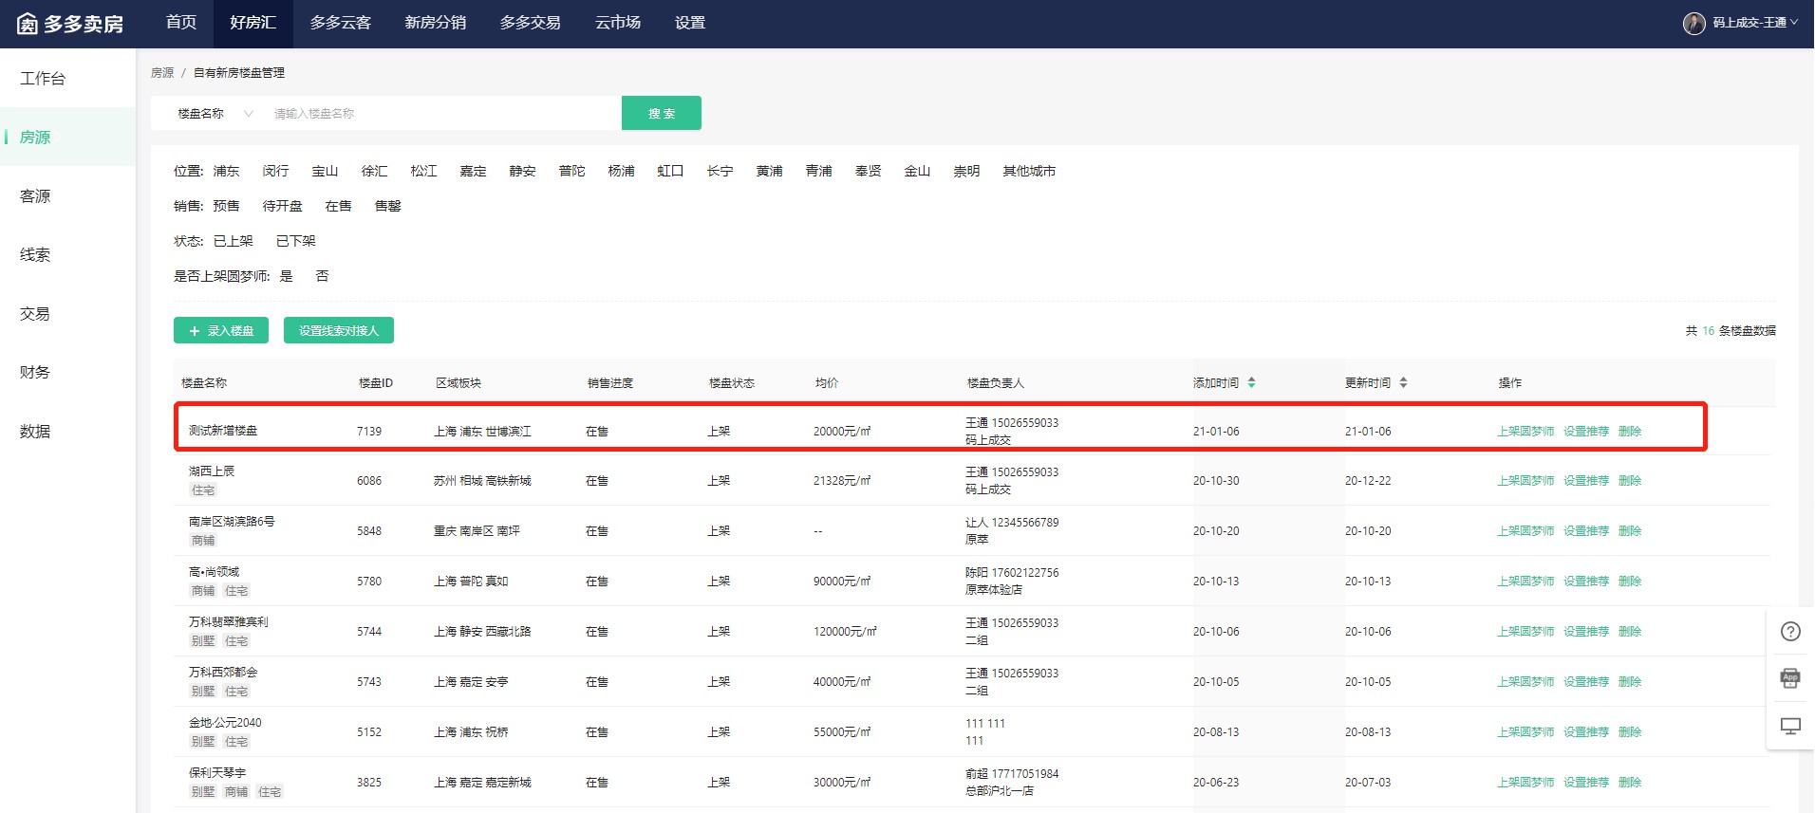Click 删除 for 万科翡翠雅宾利 row
Image resolution: width=1815 pixels, height=813 pixels.
point(1630,631)
